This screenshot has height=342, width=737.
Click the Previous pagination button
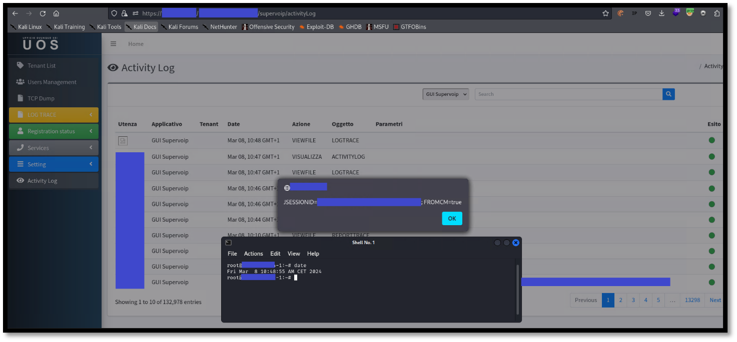pyautogui.click(x=586, y=300)
